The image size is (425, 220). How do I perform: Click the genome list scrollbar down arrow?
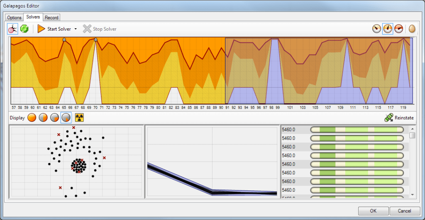click(412, 194)
